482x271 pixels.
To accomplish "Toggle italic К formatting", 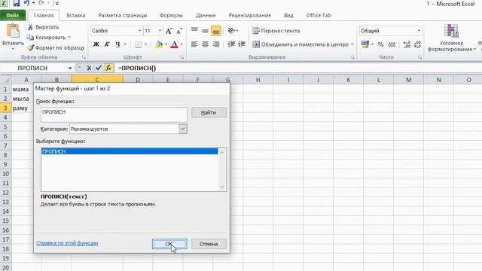I will [x=107, y=44].
